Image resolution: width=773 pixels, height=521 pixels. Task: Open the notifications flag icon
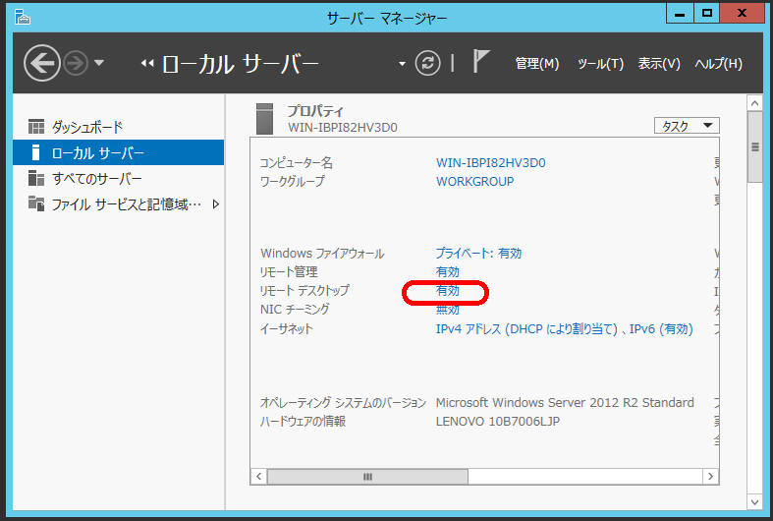(480, 63)
